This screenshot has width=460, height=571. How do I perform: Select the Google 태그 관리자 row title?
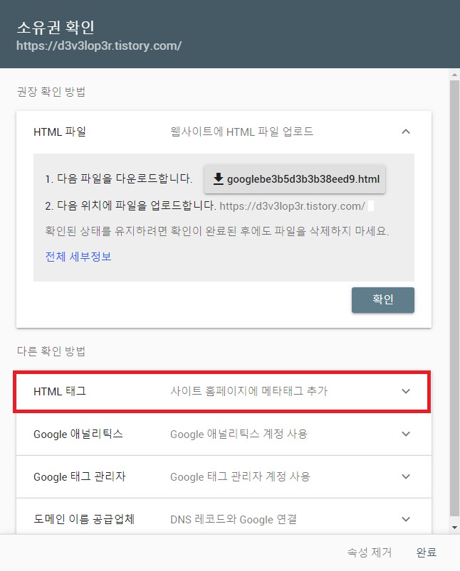click(x=80, y=476)
